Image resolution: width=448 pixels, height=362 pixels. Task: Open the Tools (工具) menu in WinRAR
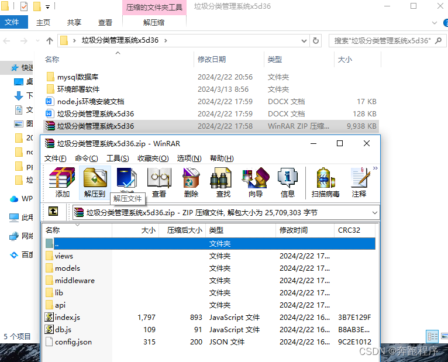click(118, 158)
